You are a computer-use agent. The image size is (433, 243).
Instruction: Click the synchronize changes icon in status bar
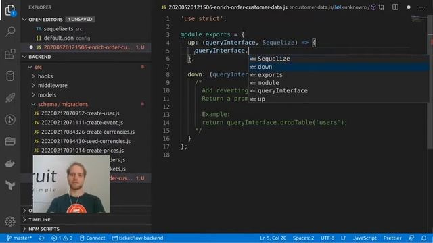click(42, 238)
